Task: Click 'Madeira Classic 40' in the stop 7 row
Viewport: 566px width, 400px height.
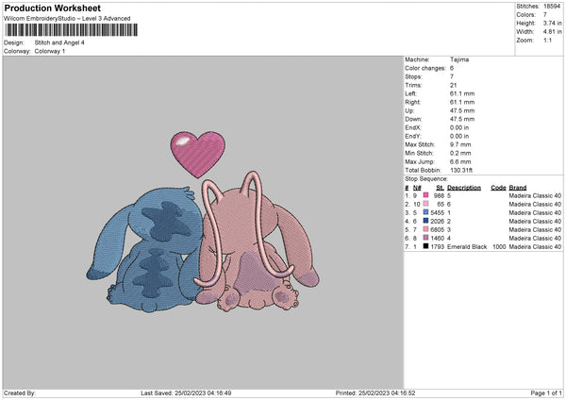Action: (x=535, y=247)
